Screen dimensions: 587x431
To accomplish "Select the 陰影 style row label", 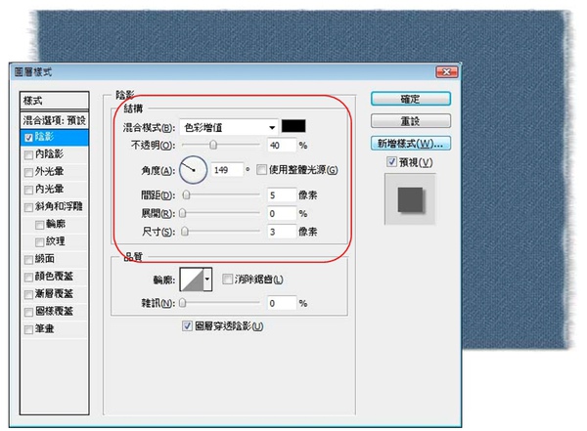I will [45, 137].
